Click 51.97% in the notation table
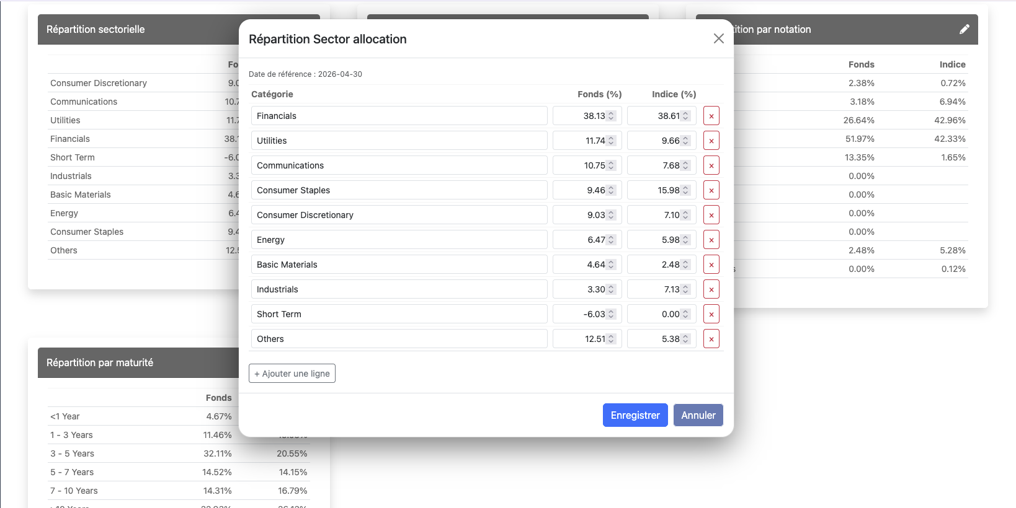The height and width of the screenshot is (508, 1016). 860,139
